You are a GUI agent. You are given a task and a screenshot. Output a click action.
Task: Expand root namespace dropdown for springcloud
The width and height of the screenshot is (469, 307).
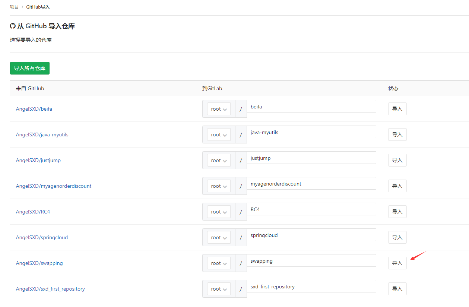[x=219, y=238]
